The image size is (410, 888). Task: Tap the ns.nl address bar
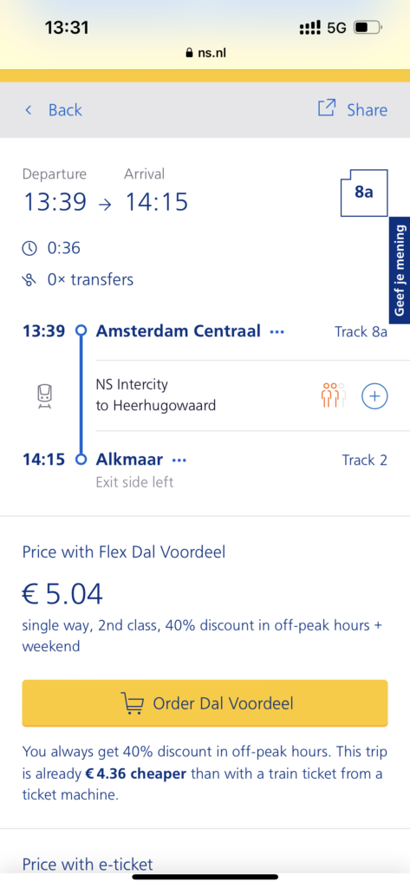(205, 53)
